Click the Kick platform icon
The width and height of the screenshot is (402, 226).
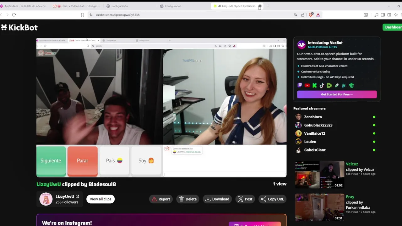point(314,85)
